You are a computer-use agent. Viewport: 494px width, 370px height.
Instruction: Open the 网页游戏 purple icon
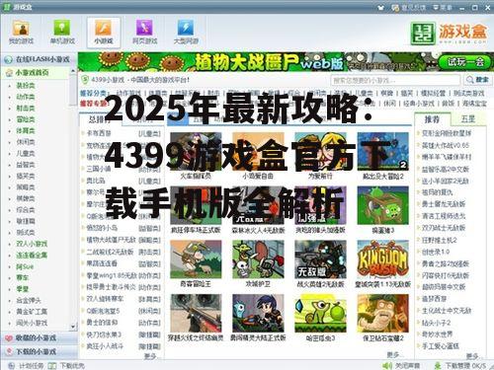coord(144,28)
